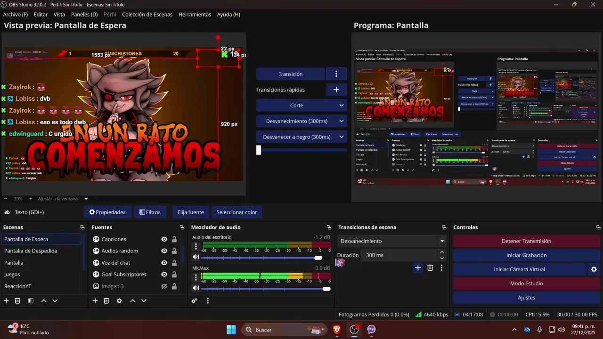Hide the Canciones source with its eye icon
The width and height of the screenshot is (603, 339).
click(x=164, y=239)
